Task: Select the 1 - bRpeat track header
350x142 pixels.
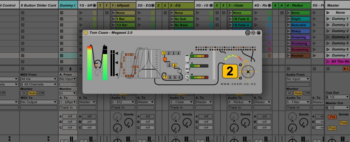Action: coord(123,5)
